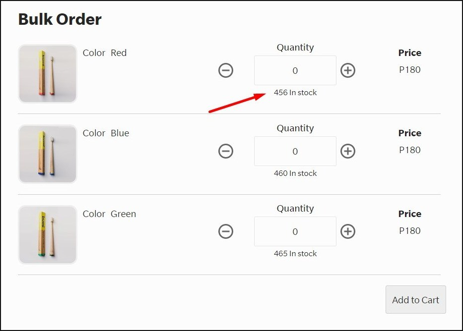The width and height of the screenshot is (463, 331).
Task: Click the 460 In stock label
Action: click(x=295, y=173)
